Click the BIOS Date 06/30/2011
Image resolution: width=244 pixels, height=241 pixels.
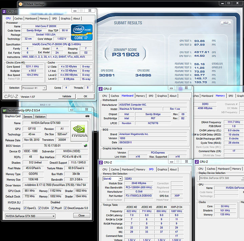click(153, 142)
